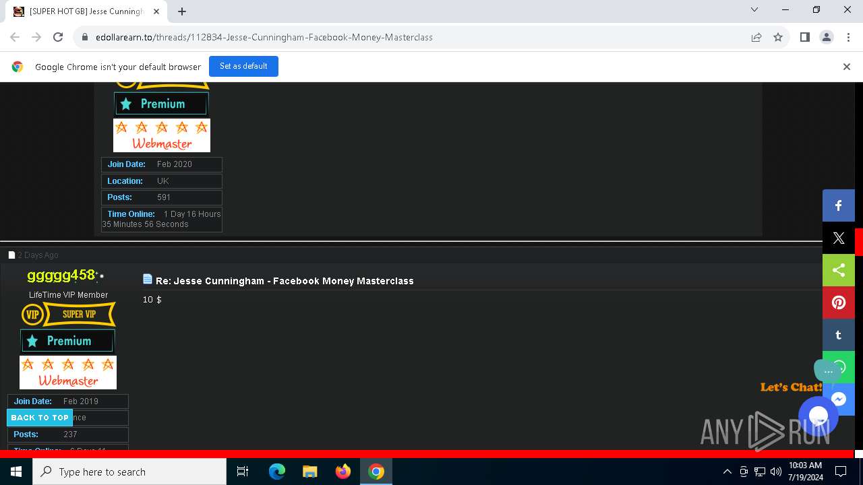Click Windows taskbar search box

pos(129,472)
